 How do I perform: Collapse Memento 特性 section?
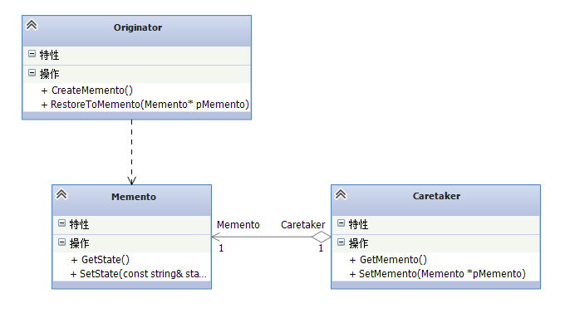[62, 223]
